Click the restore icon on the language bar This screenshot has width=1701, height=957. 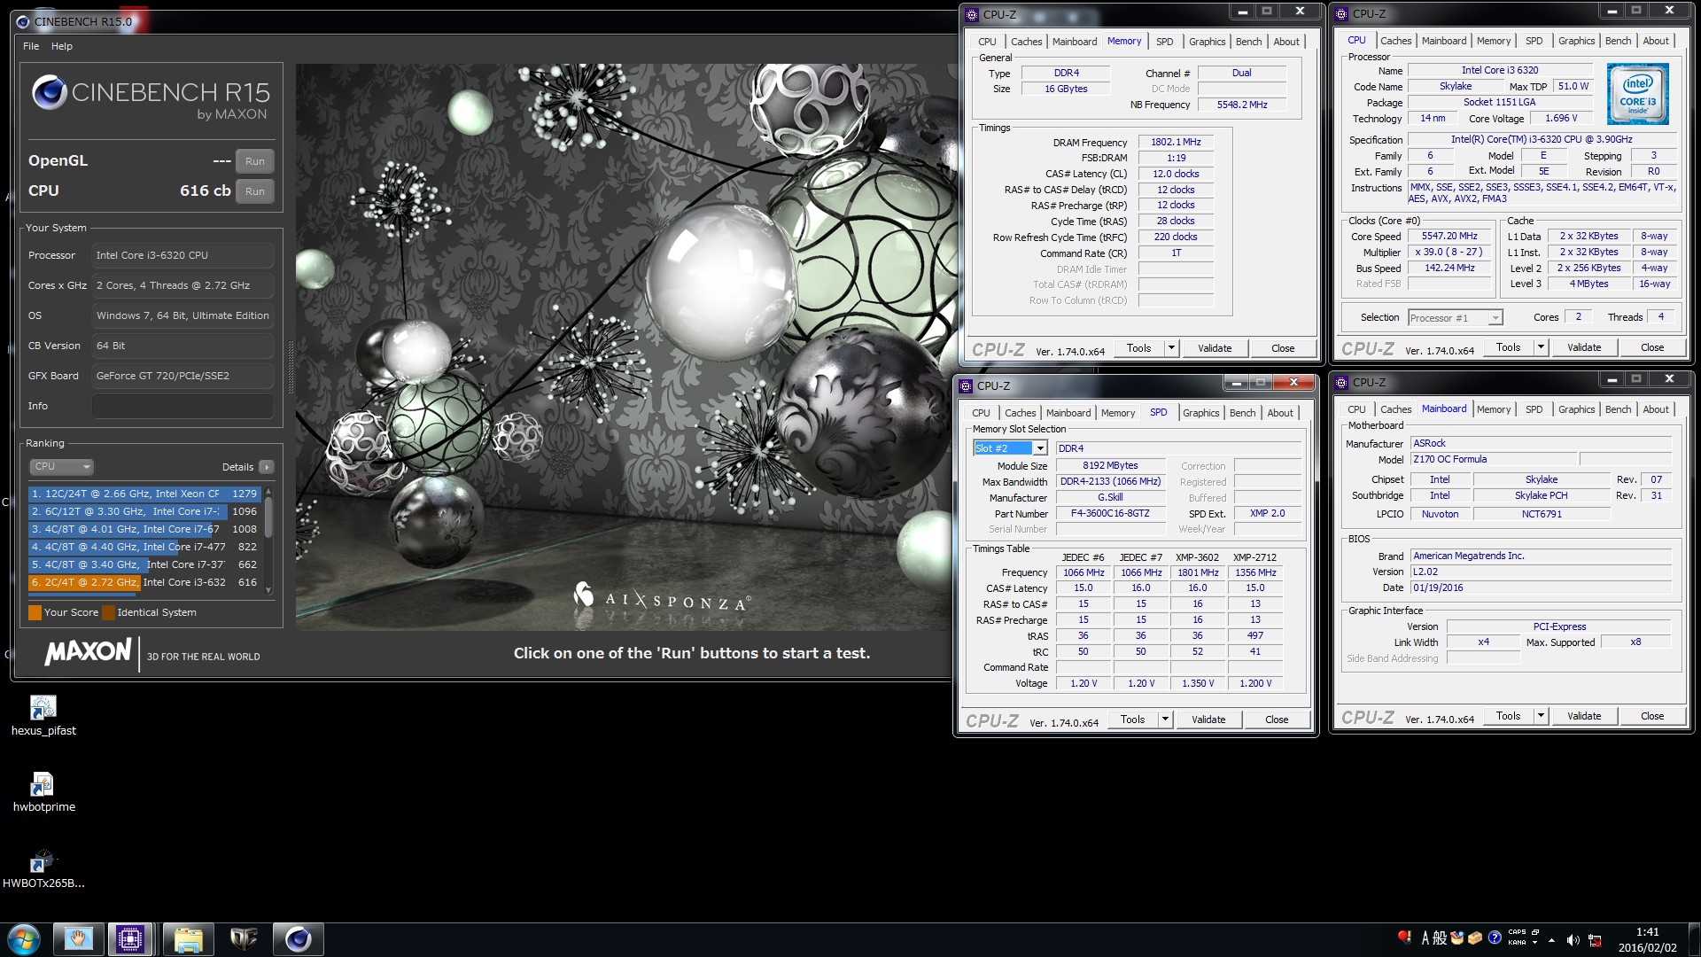point(1535,932)
